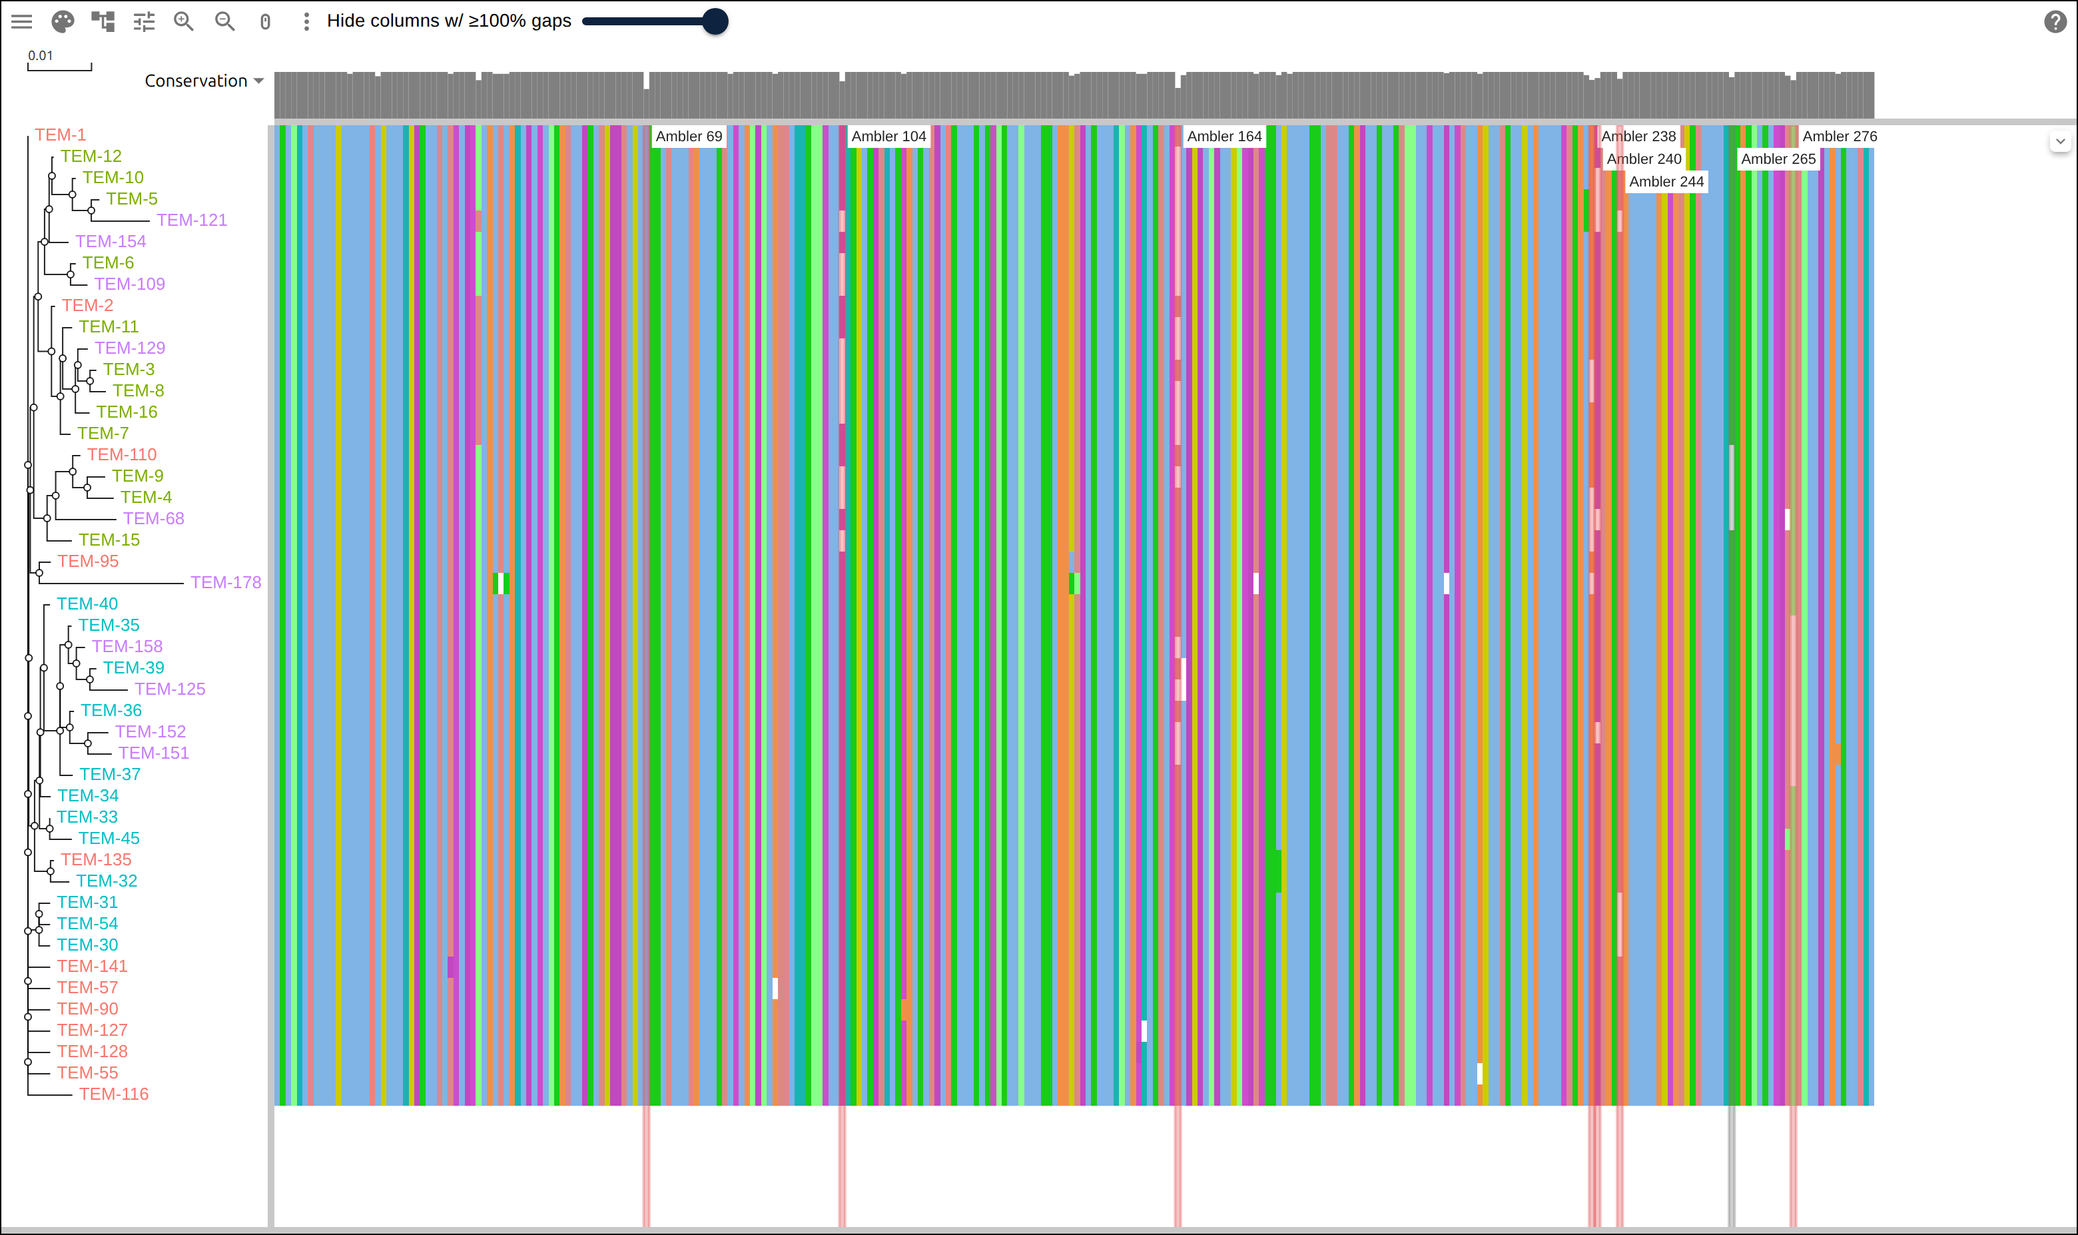This screenshot has width=2078, height=1235.
Task: Click the TEM-121 sequence name
Action: click(x=191, y=220)
